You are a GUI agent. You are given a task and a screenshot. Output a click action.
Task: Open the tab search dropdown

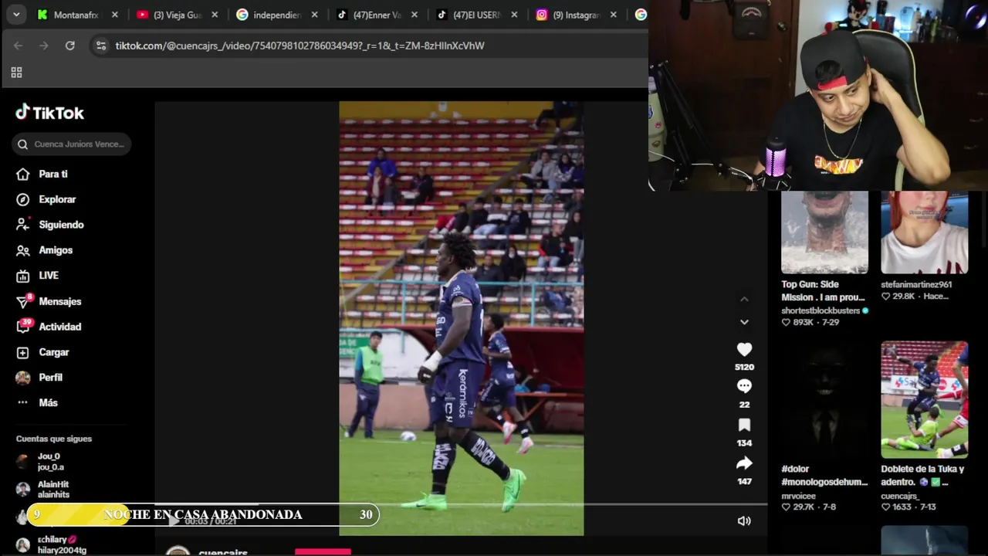[16, 14]
